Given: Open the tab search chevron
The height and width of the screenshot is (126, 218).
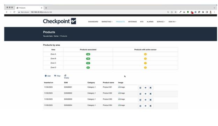Looking at the screenshot, I should 214,8.
